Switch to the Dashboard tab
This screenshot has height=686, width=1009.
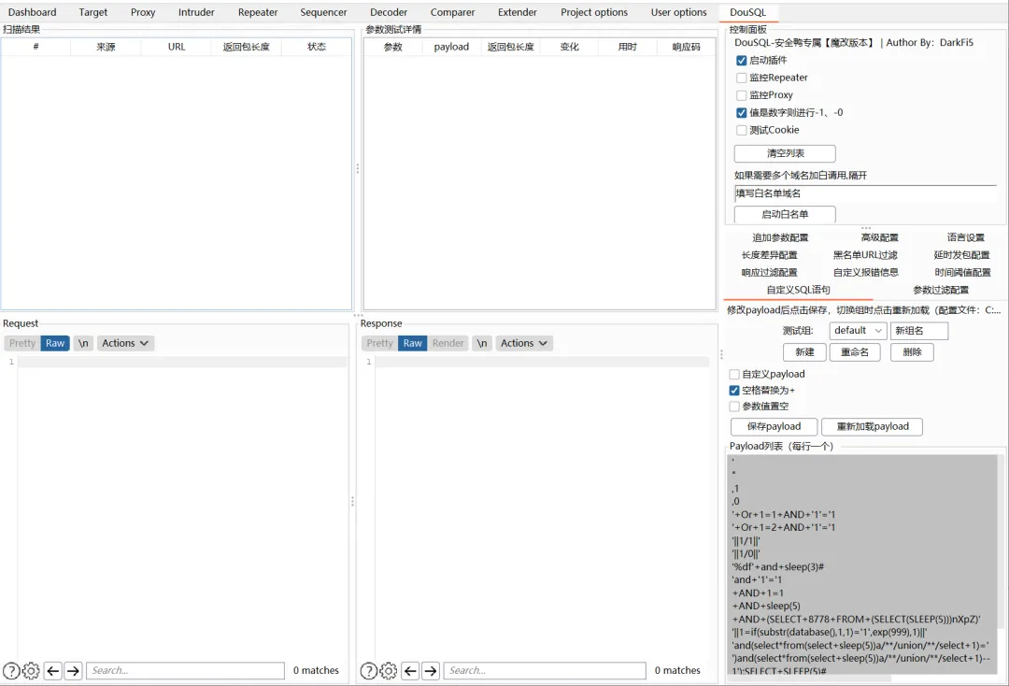click(x=32, y=12)
